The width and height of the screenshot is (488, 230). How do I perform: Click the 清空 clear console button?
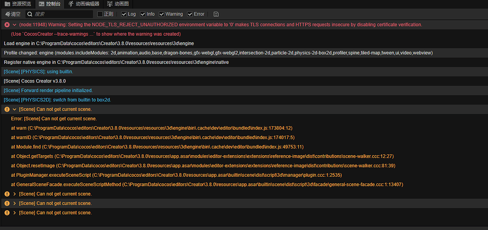[x=12, y=14]
